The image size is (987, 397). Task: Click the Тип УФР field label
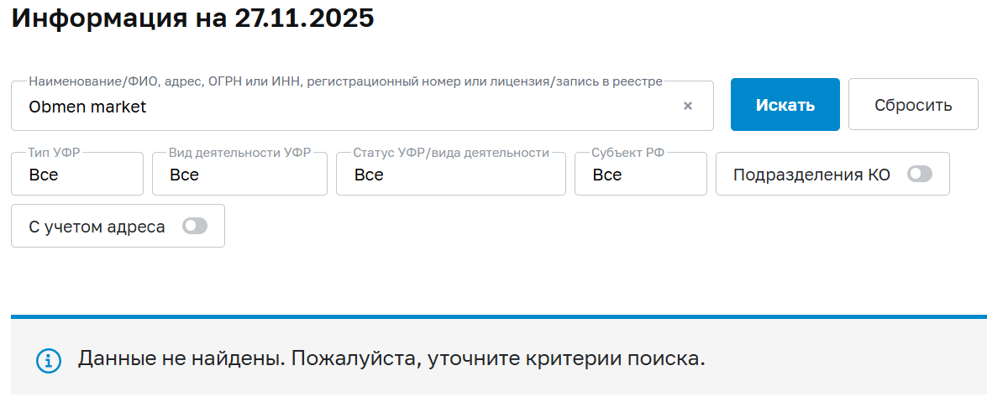pyautogui.click(x=54, y=153)
